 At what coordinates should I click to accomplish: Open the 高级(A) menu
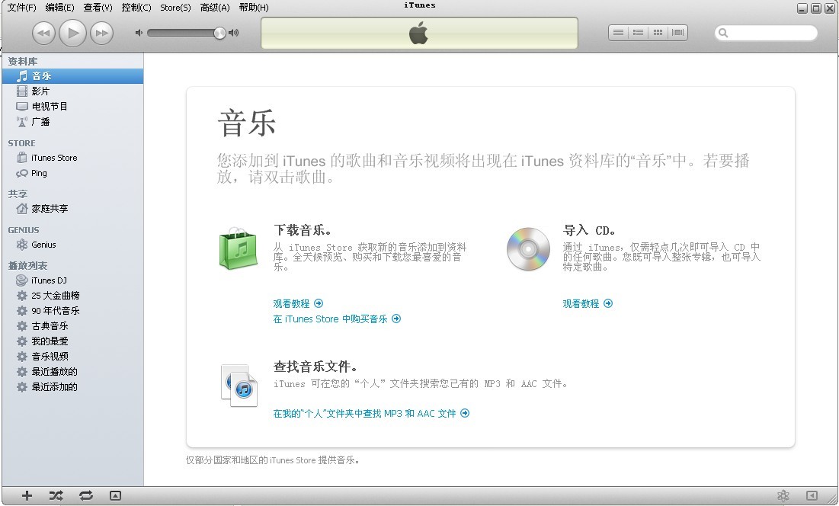[x=214, y=8]
